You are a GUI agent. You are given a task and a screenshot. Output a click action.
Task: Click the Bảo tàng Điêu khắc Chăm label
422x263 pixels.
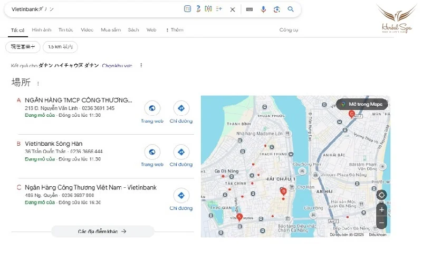coord(297,228)
